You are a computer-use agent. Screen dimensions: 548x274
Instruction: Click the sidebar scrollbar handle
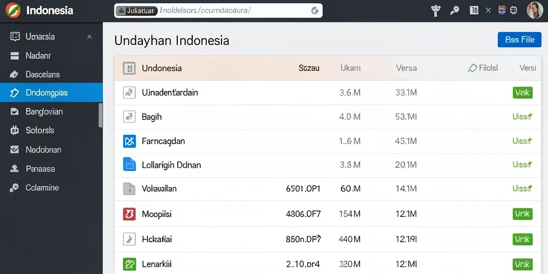(x=101, y=116)
